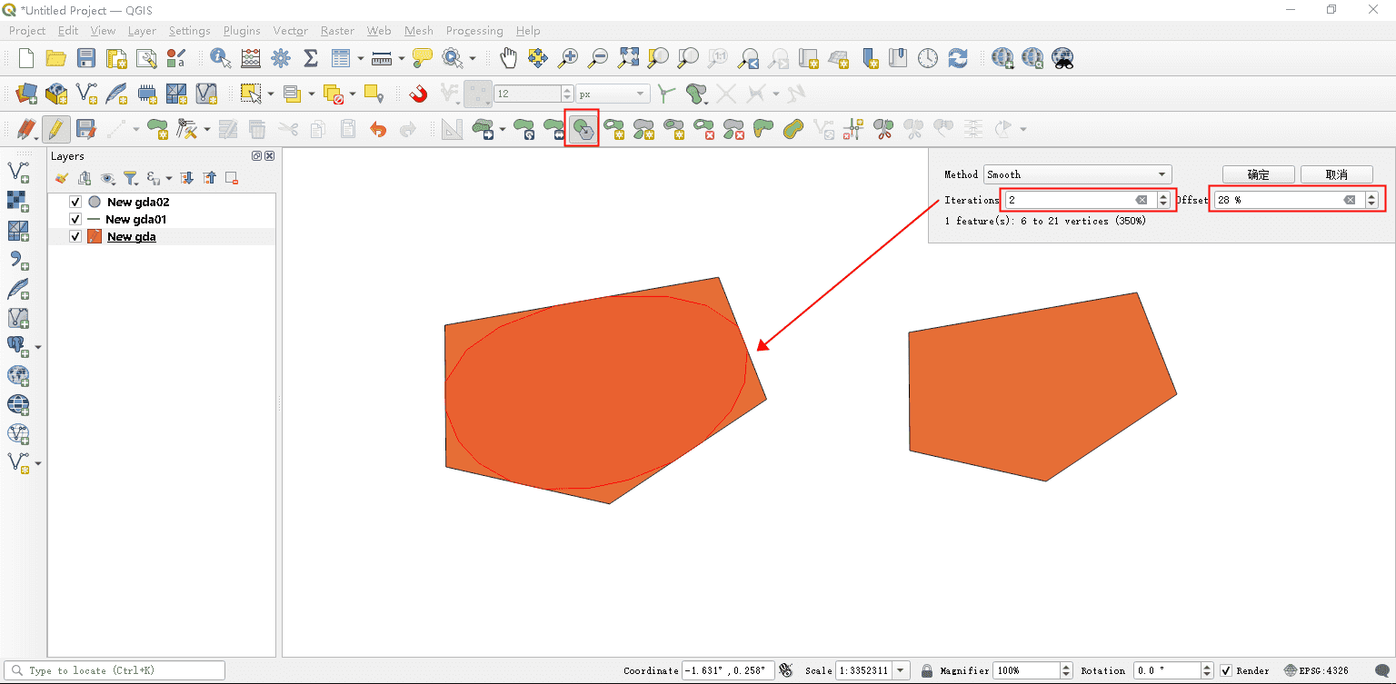Image resolution: width=1396 pixels, height=684 pixels.
Task: Clear the Iterations field with its x button
Action: click(1142, 200)
